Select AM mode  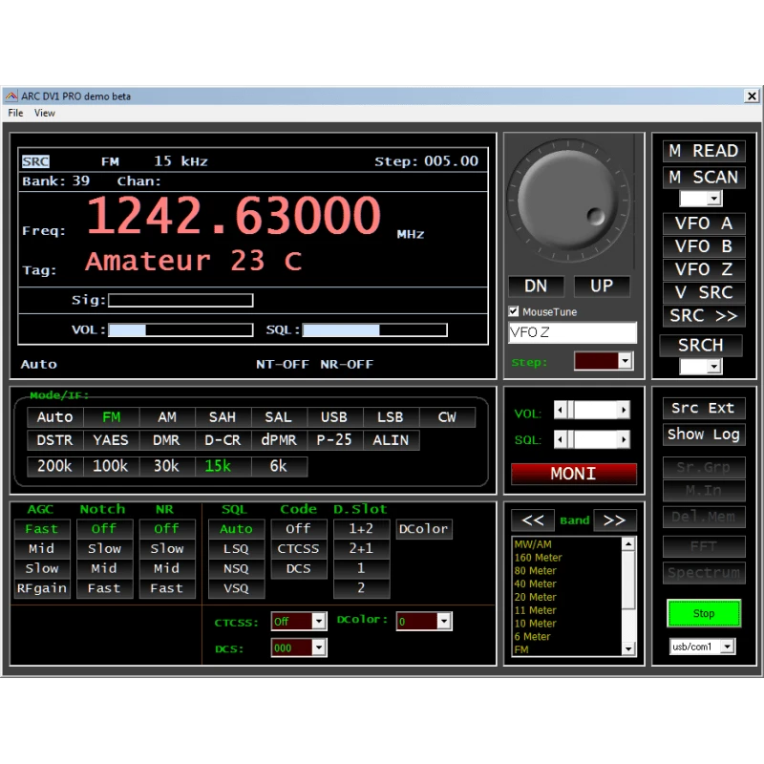(167, 417)
